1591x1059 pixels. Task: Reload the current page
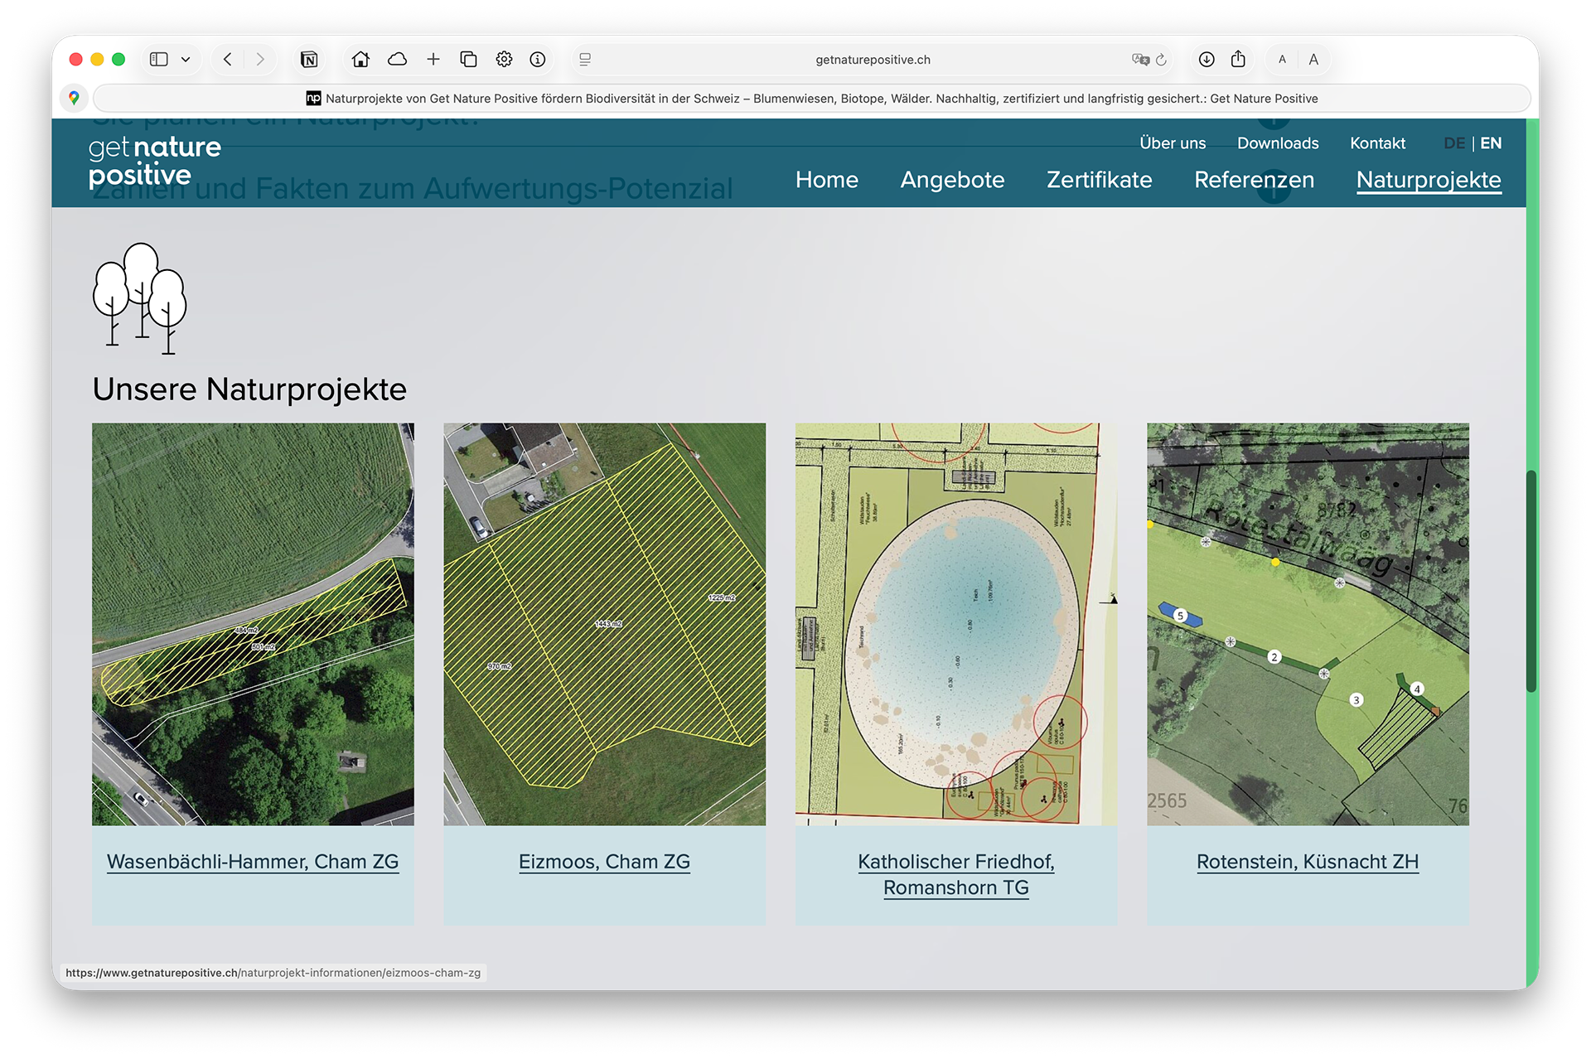tap(1161, 59)
